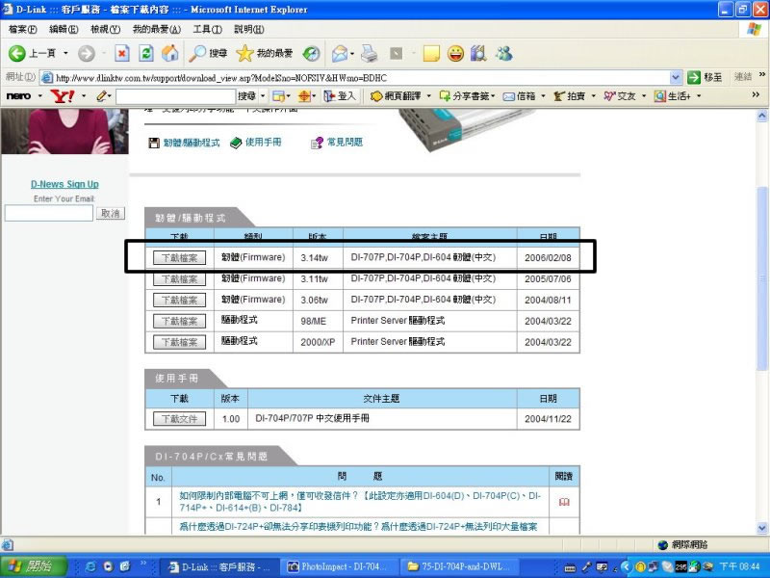
Task: Click the Yahoo Y! toolbar logo
Action: [x=63, y=95]
